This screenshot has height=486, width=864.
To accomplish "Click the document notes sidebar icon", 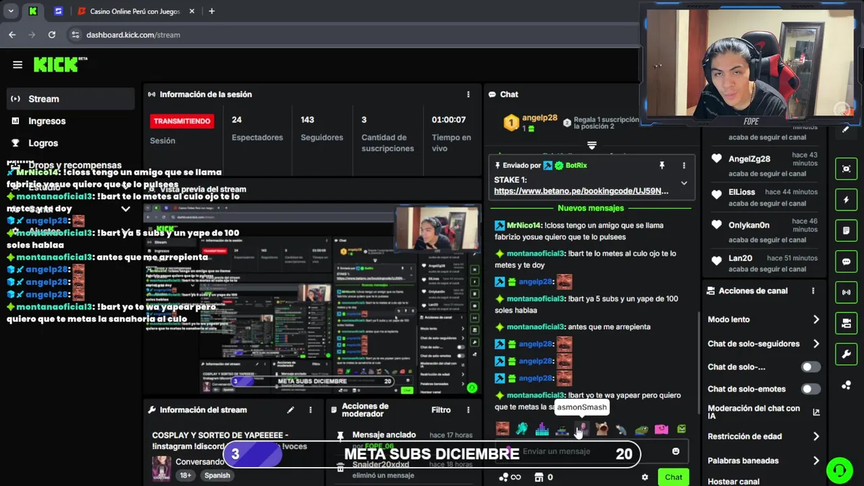I will click(846, 231).
